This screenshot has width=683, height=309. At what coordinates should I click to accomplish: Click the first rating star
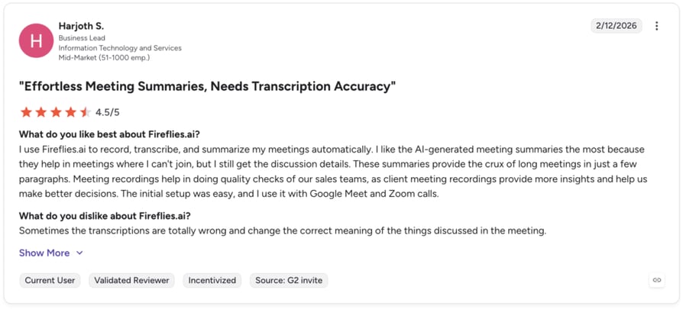point(26,112)
